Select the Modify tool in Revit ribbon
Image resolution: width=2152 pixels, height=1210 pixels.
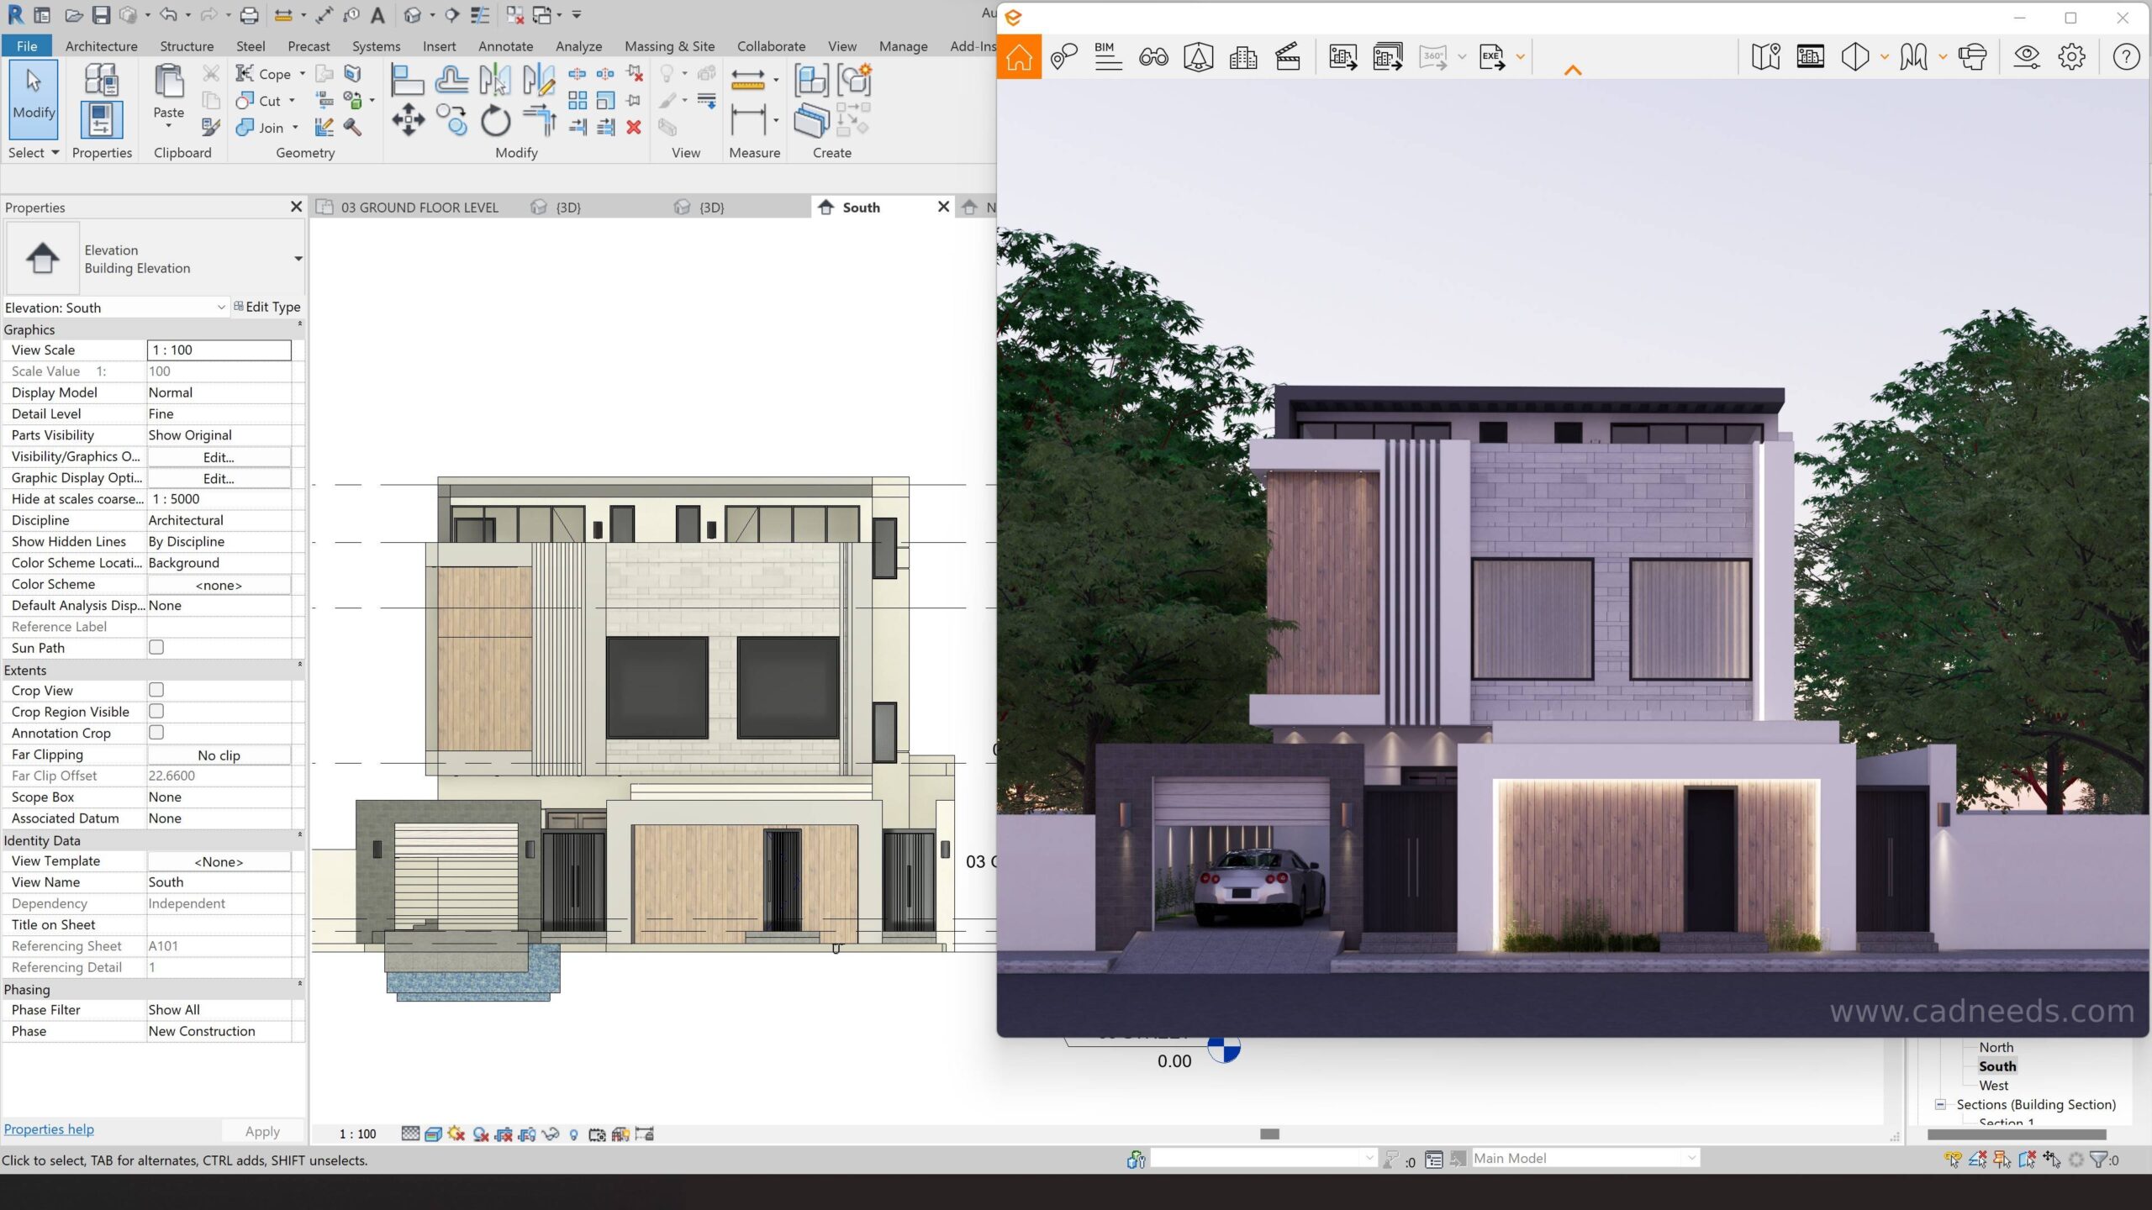pyautogui.click(x=34, y=97)
